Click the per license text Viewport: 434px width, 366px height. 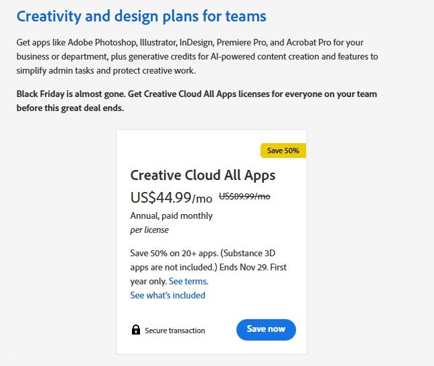(149, 230)
